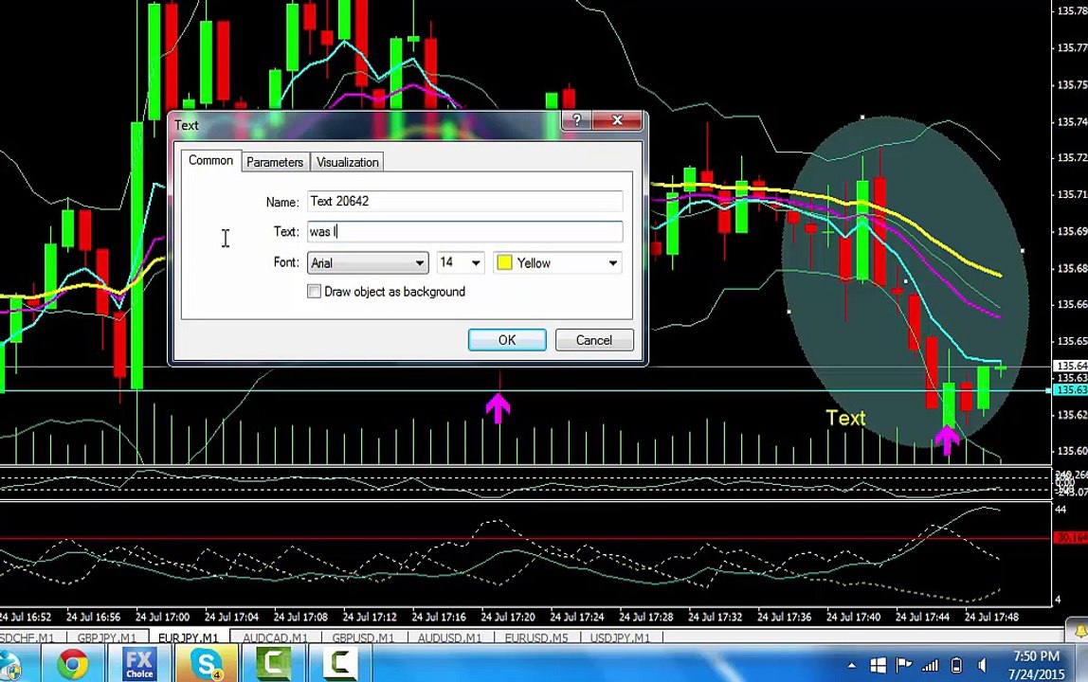This screenshot has height=682, width=1088.
Task: Click the 7:50 PM taskbar clock
Action: point(1036,656)
